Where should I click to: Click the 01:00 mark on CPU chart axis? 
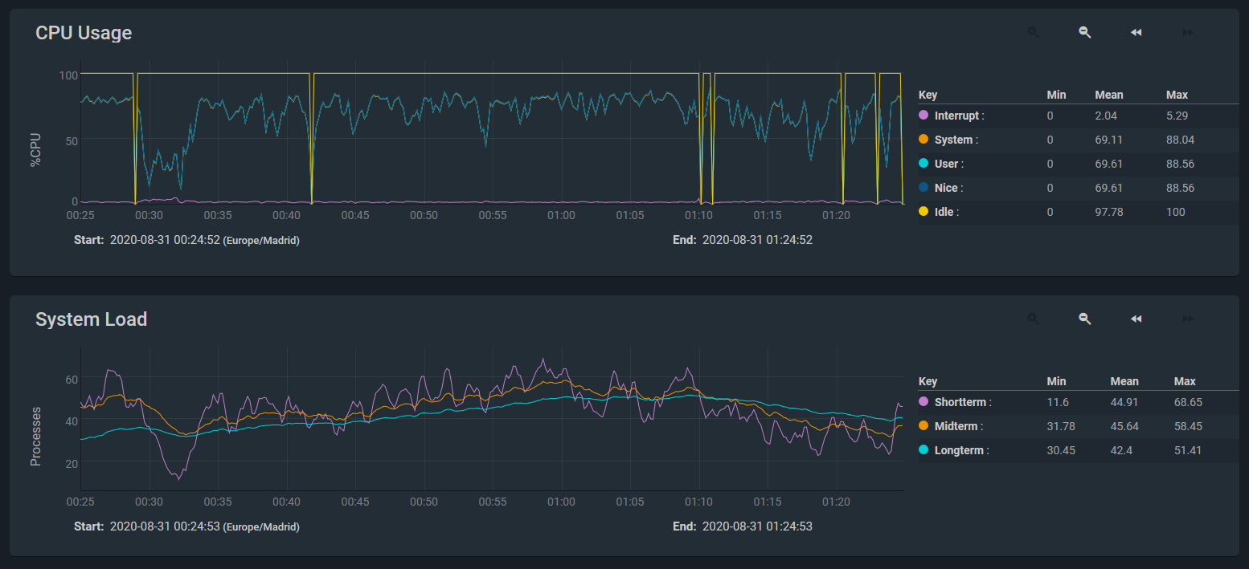[x=561, y=215]
